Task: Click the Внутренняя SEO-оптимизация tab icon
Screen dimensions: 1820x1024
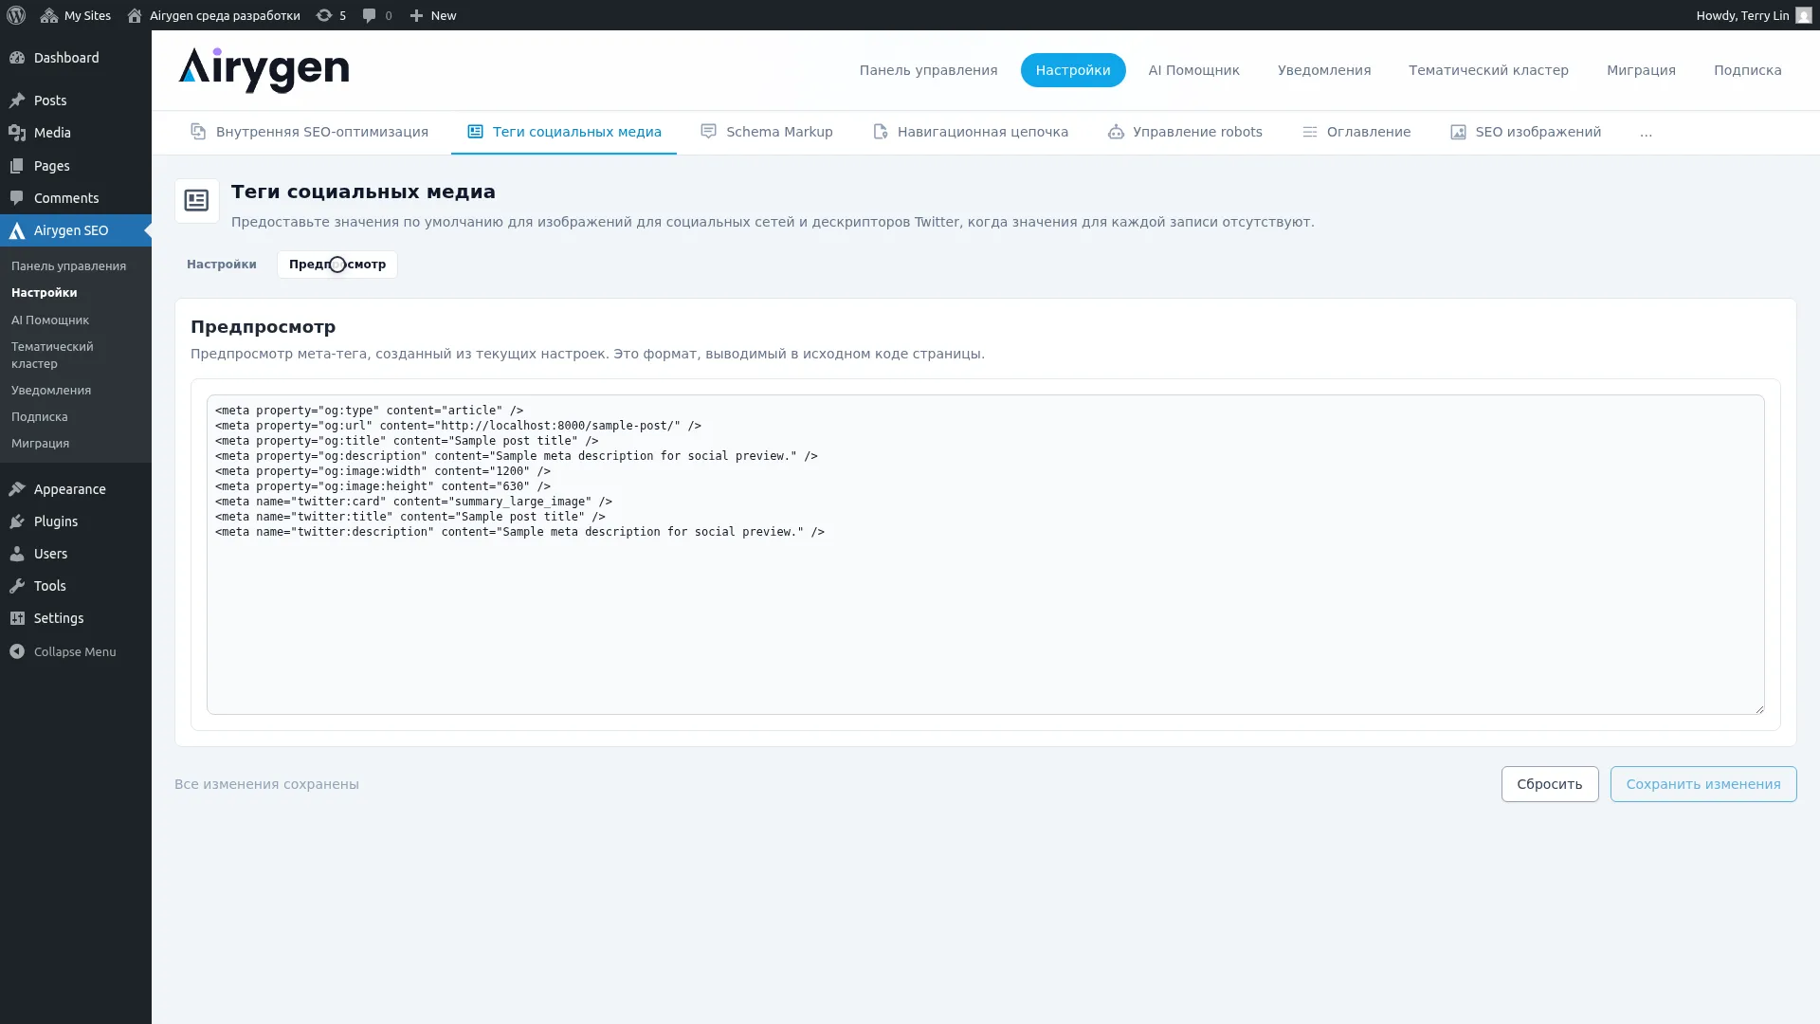Action: coord(198,132)
